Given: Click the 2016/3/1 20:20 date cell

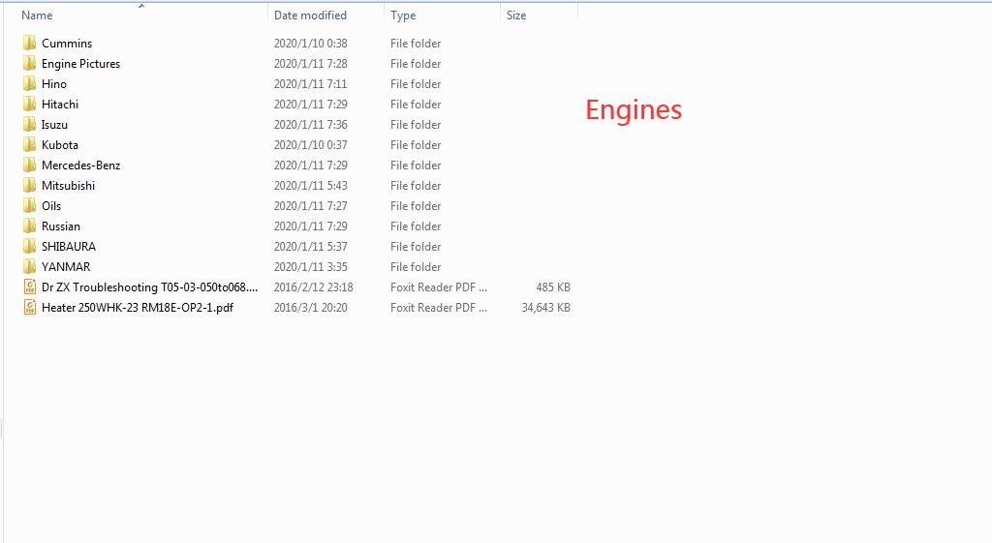Looking at the screenshot, I should pos(311,307).
